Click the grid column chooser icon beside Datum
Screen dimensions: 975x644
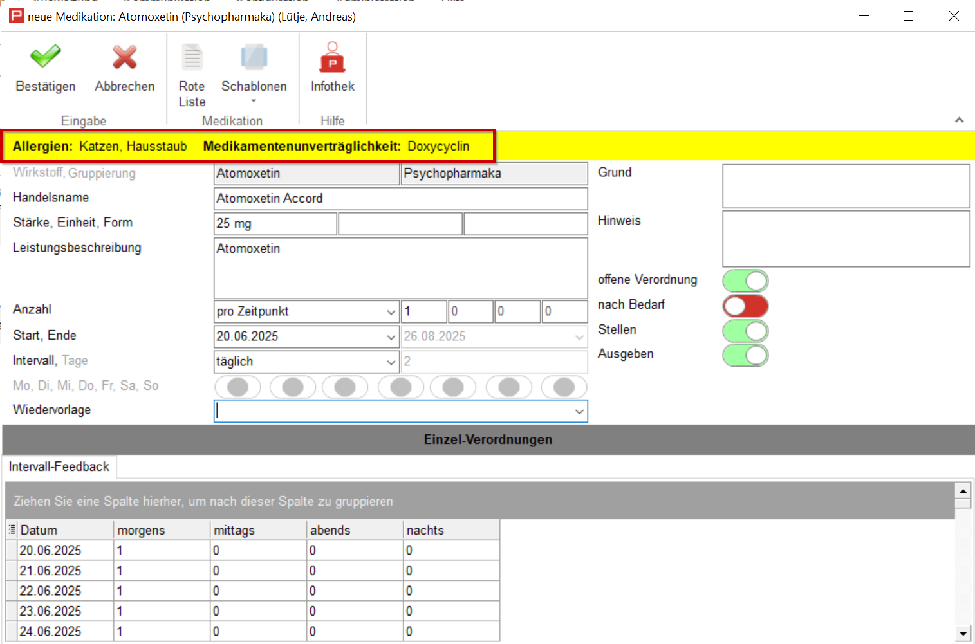coord(12,529)
